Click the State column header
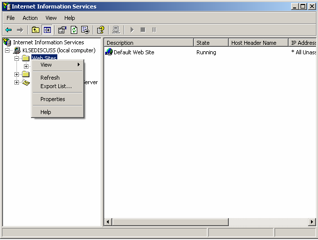The image size is (318, 240). click(x=210, y=43)
